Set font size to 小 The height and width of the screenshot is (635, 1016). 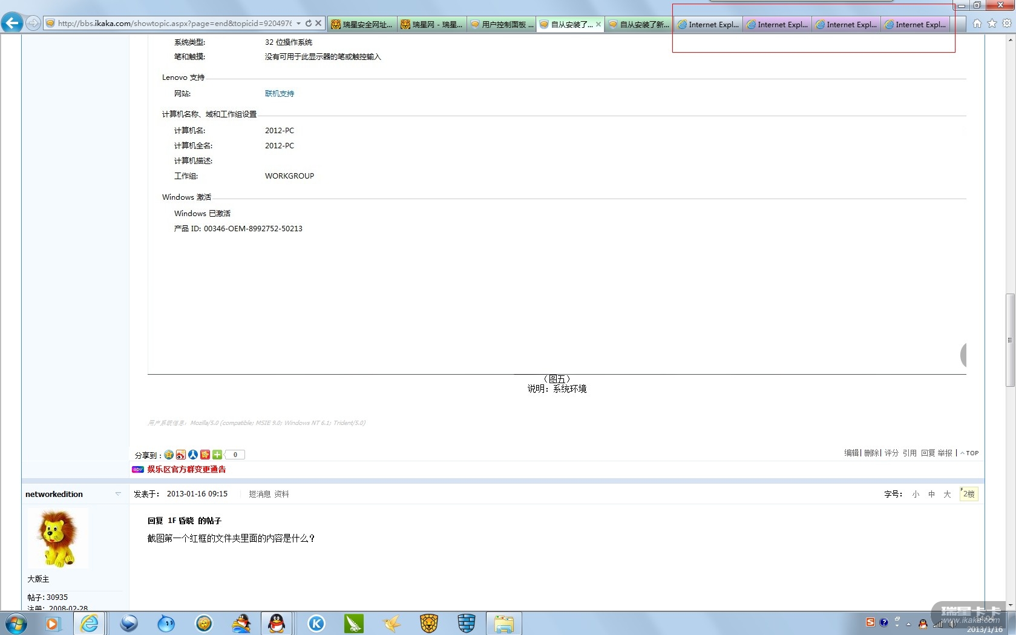(x=916, y=494)
